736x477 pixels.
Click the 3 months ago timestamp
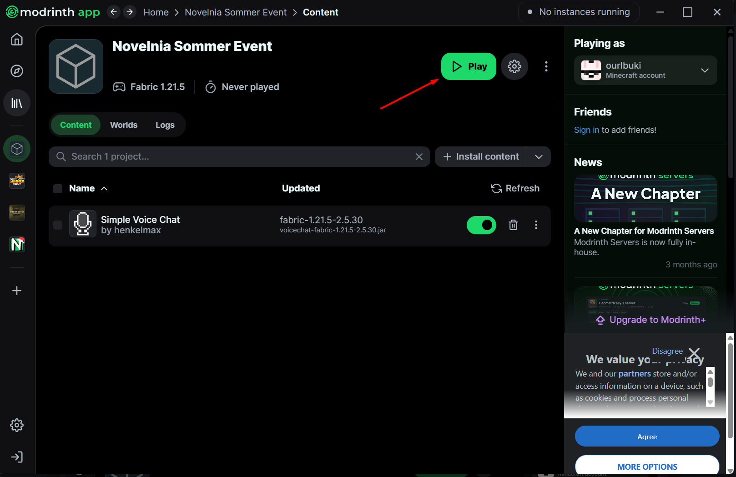tap(691, 265)
